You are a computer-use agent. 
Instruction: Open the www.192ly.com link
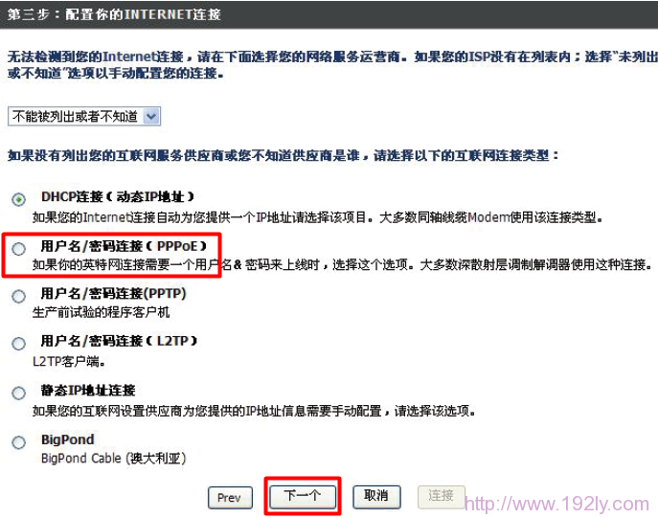pos(557,505)
